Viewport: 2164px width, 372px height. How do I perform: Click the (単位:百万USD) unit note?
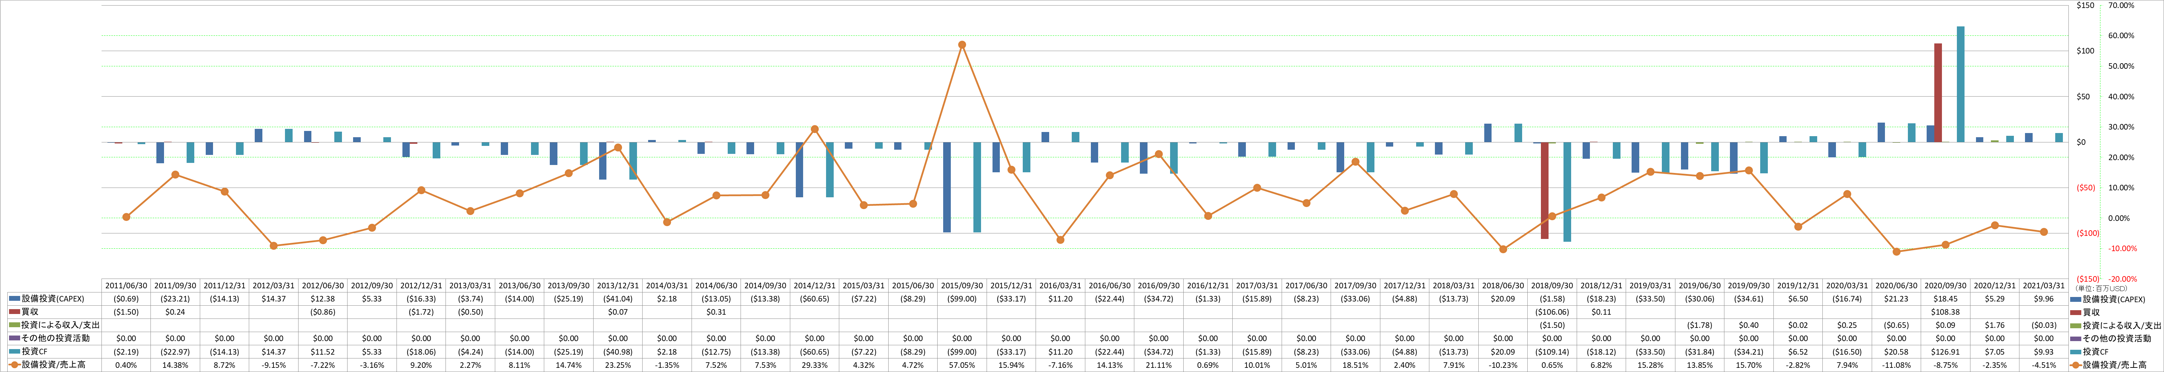click(2102, 288)
